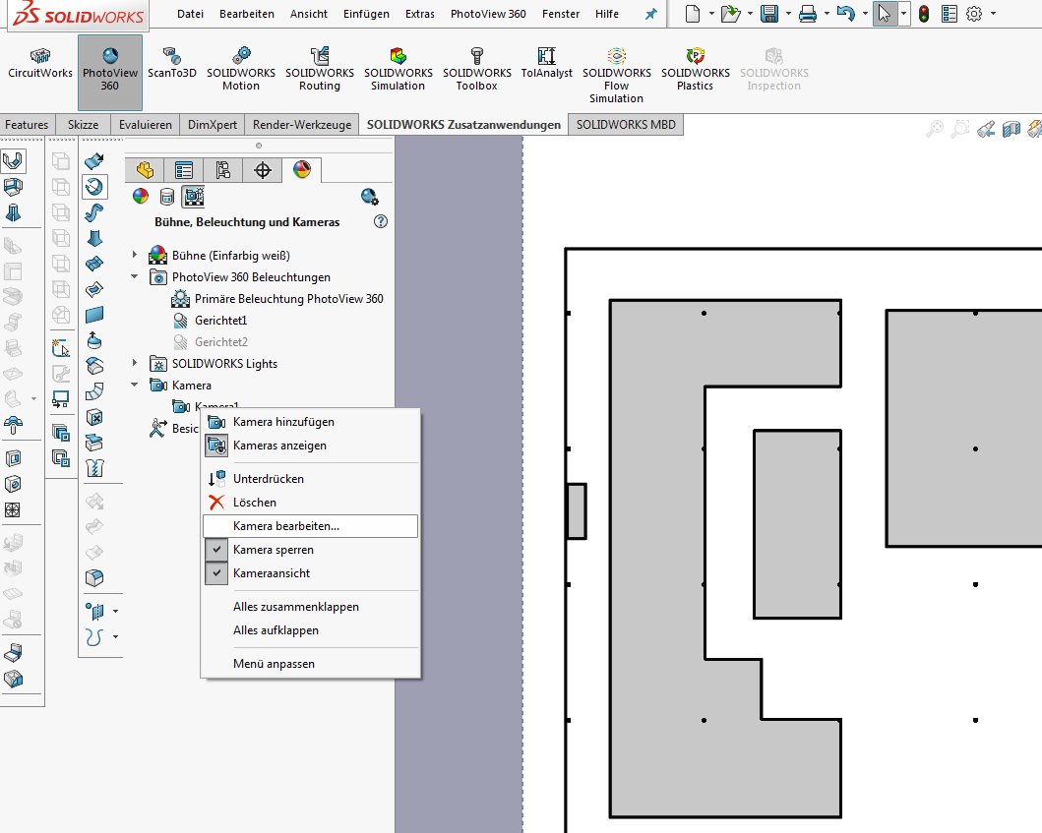Open the DisplayManager color wheel tab
The image size is (1042, 833).
click(301, 169)
